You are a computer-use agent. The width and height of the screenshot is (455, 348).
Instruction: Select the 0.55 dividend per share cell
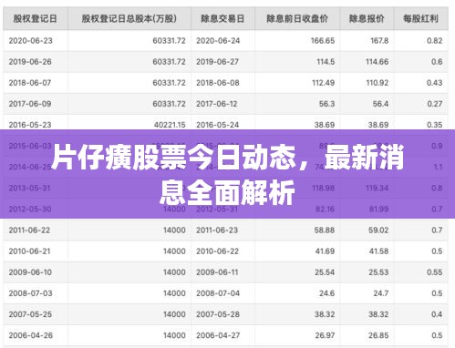(x=435, y=272)
